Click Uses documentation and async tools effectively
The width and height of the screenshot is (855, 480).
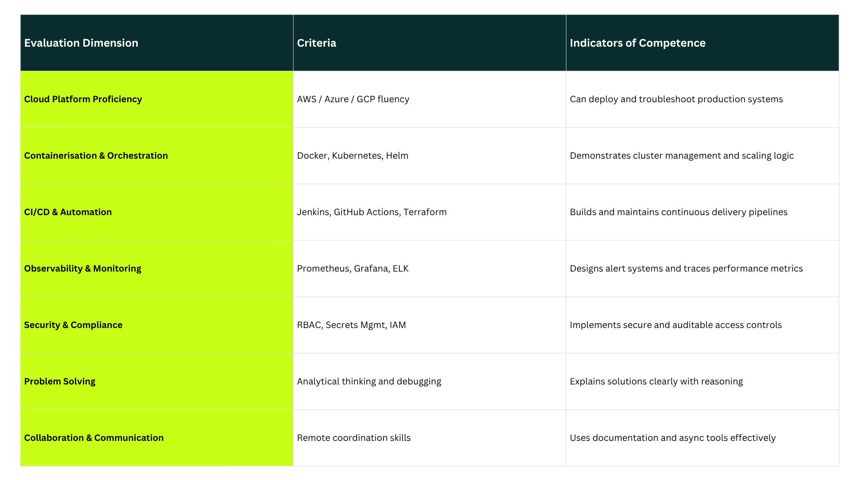click(x=672, y=438)
